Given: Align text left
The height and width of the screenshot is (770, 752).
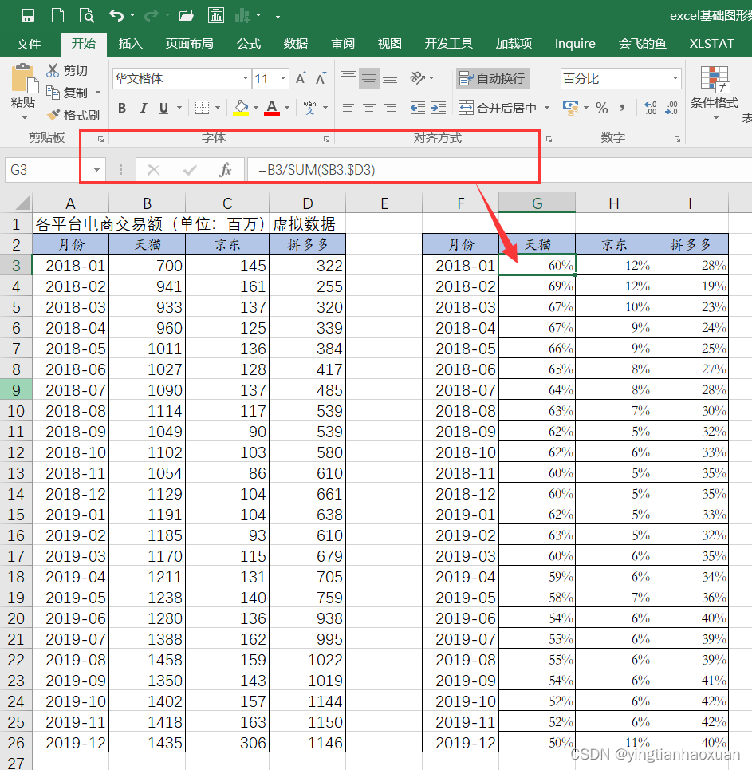Looking at the screenshot, I should tap(348, 108).
